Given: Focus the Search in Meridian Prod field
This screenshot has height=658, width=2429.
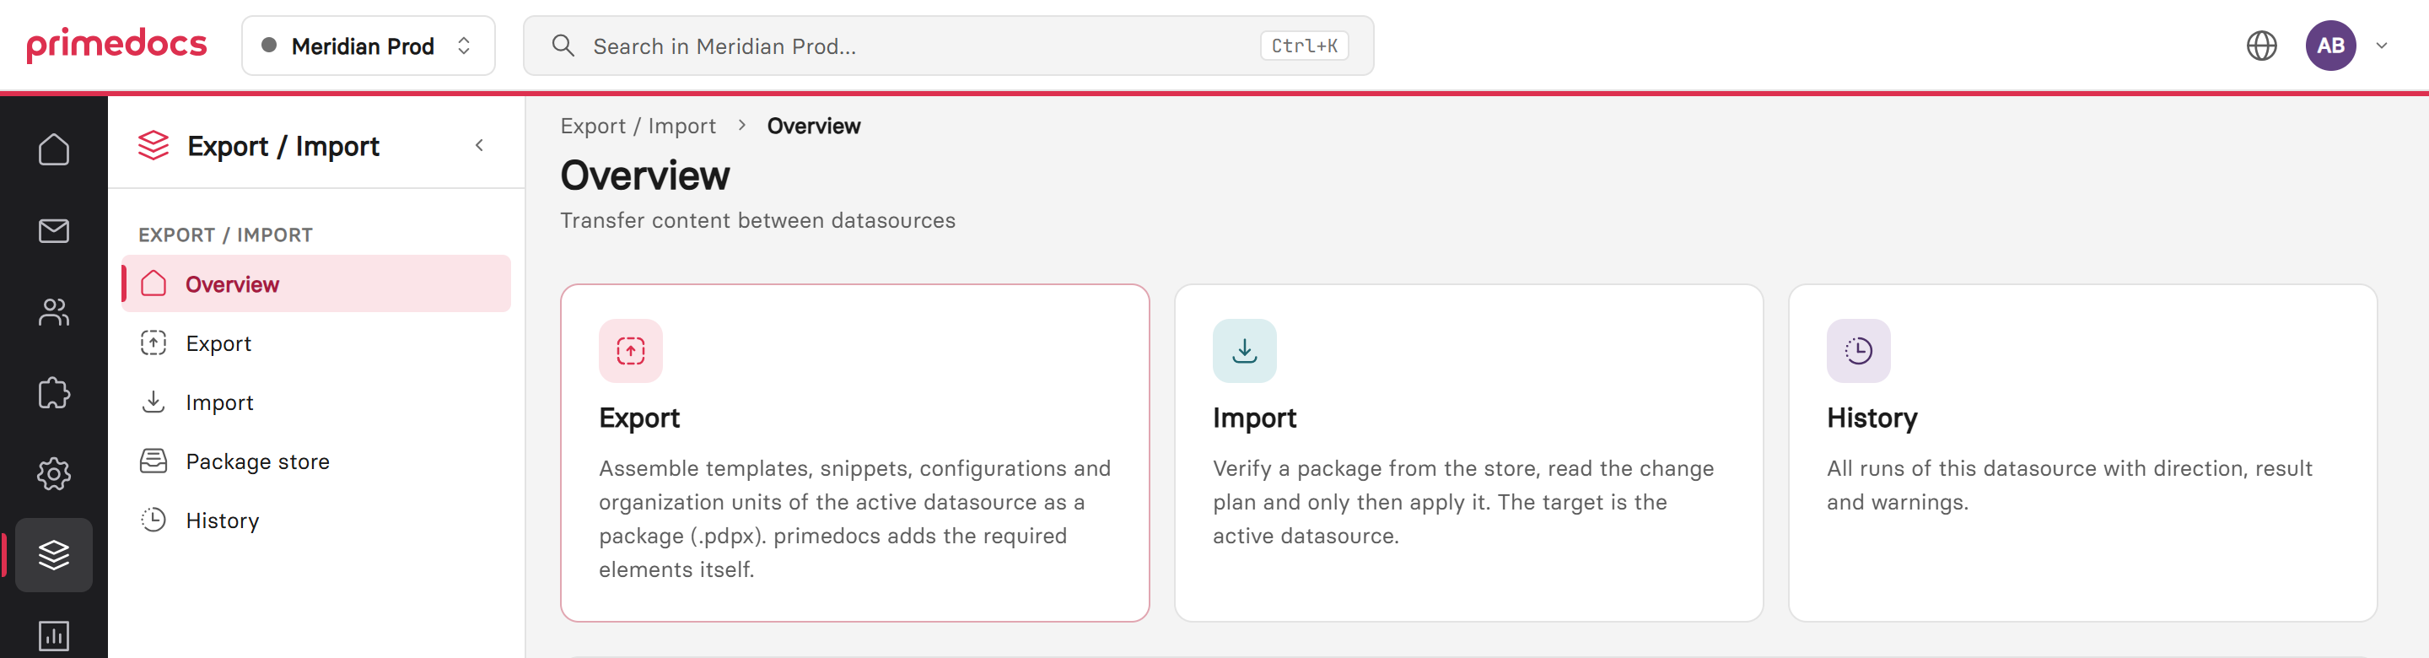Looking at the screenshot, I should [x=948, y=46].
